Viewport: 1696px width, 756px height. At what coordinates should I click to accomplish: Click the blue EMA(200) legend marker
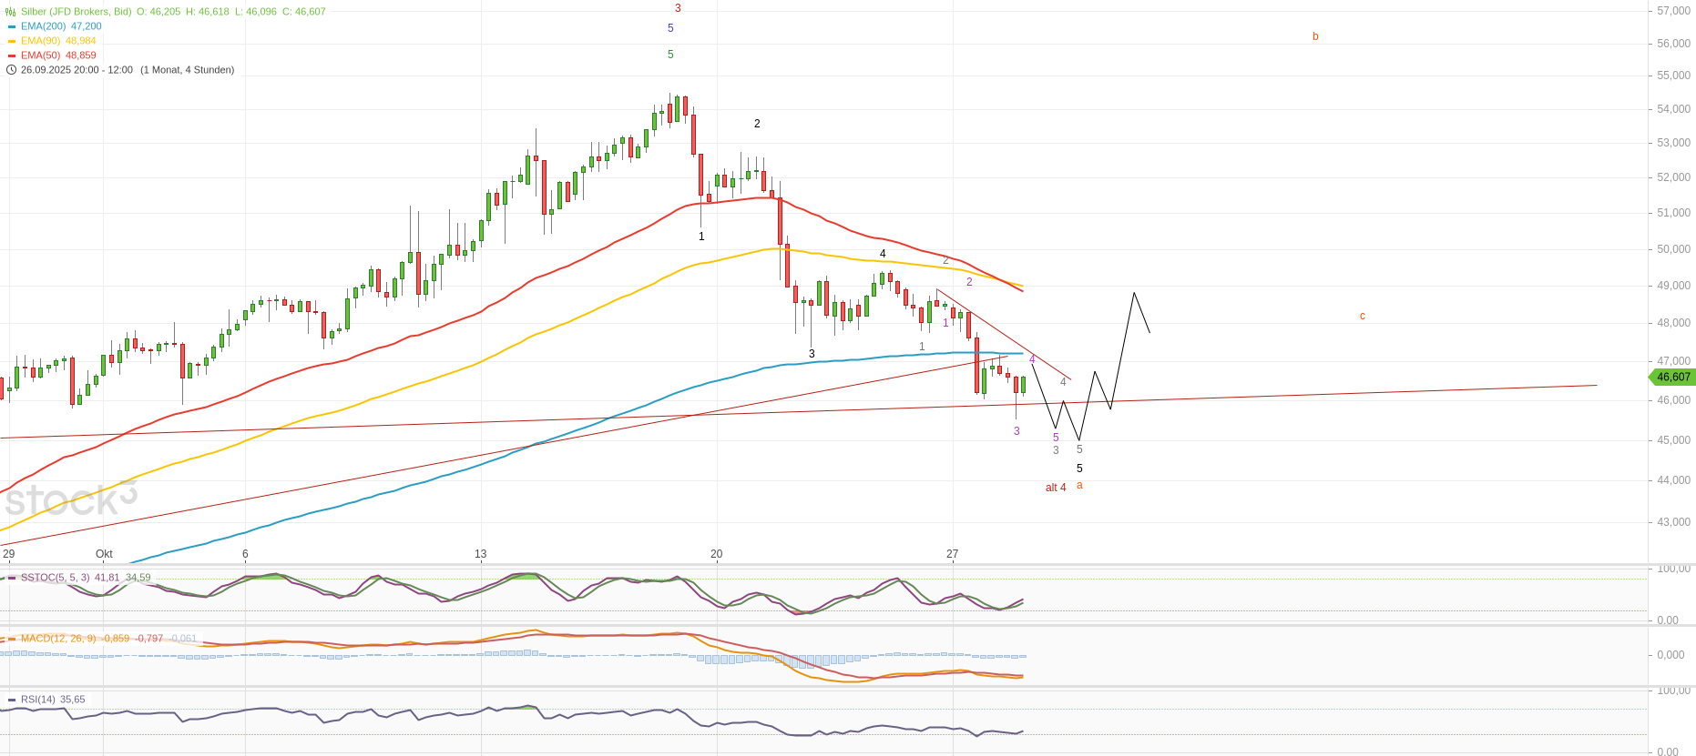(x=12, y=26)
